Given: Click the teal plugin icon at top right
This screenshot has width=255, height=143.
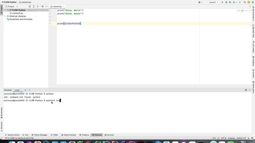Looking at the screenshot, I should click(x=253, y=2).
